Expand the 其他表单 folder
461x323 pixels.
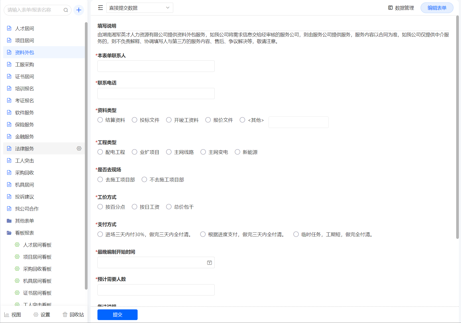[9, 221]
